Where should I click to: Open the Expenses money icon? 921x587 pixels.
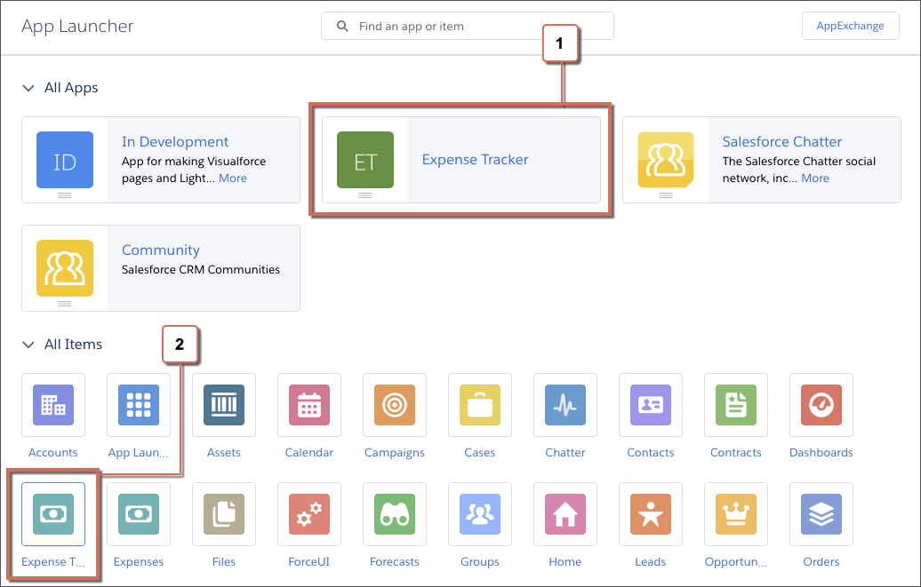click(x=139, y=514)
